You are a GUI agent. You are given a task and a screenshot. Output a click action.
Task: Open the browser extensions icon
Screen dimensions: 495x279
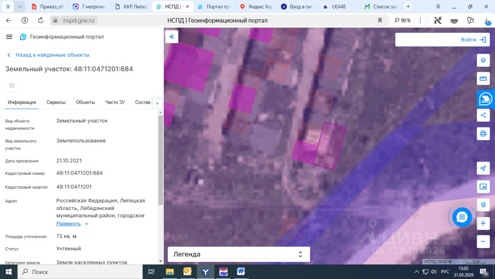[470, 20]
